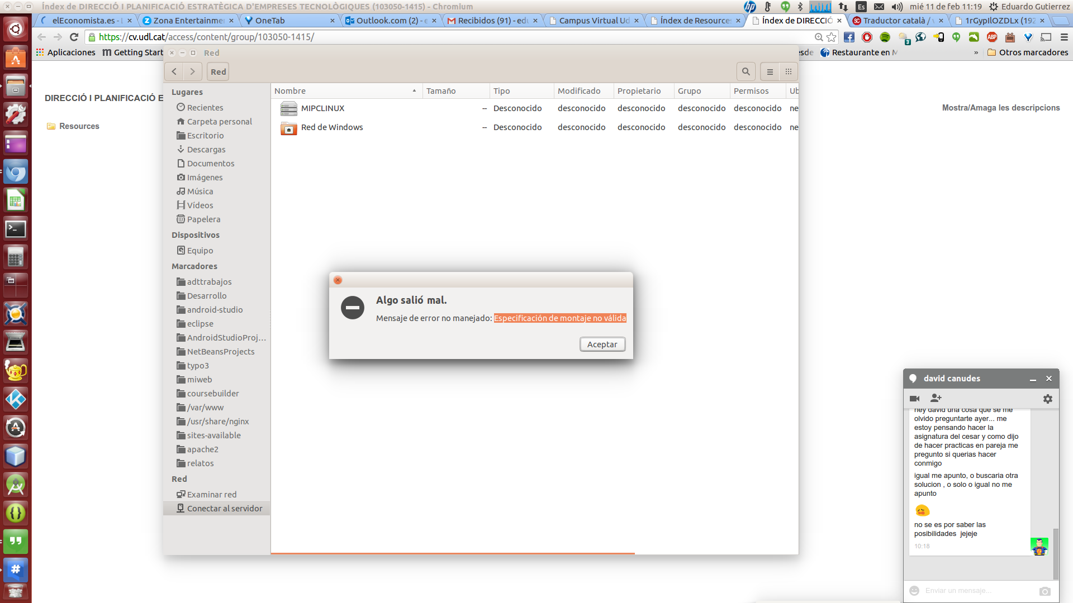Screen dimensions: 1073x603
Task: Click camera icon in chat input
Action: point(1045,591)
